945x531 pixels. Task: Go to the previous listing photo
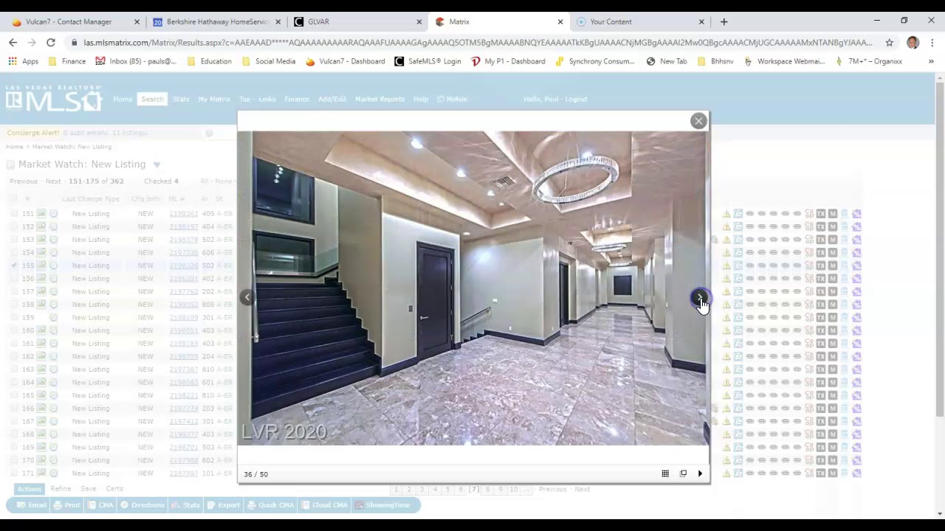[247, 297]
